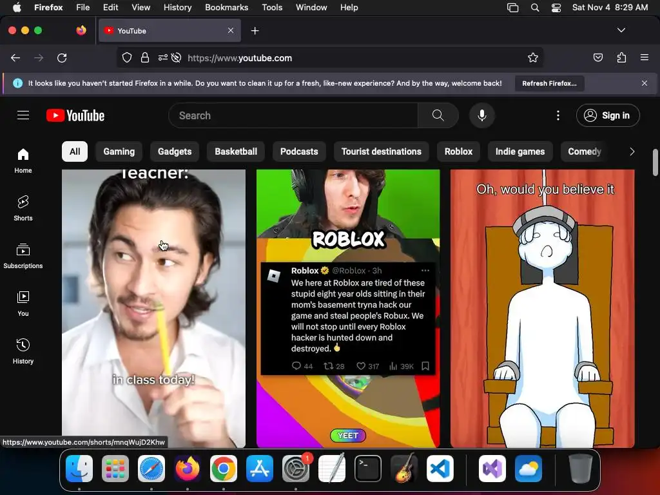Viewport: 660px width, 495px height.
Task: Click the Firefox address bar URL
Action: [x=240, y=58]
